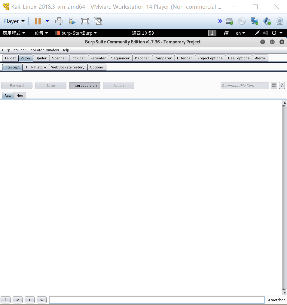
Task: Select the Intercept sub-tab
Action: click(x=12, y=67)
